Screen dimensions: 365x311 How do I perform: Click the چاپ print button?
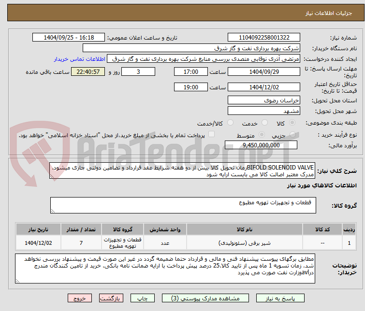pos(143,298)
